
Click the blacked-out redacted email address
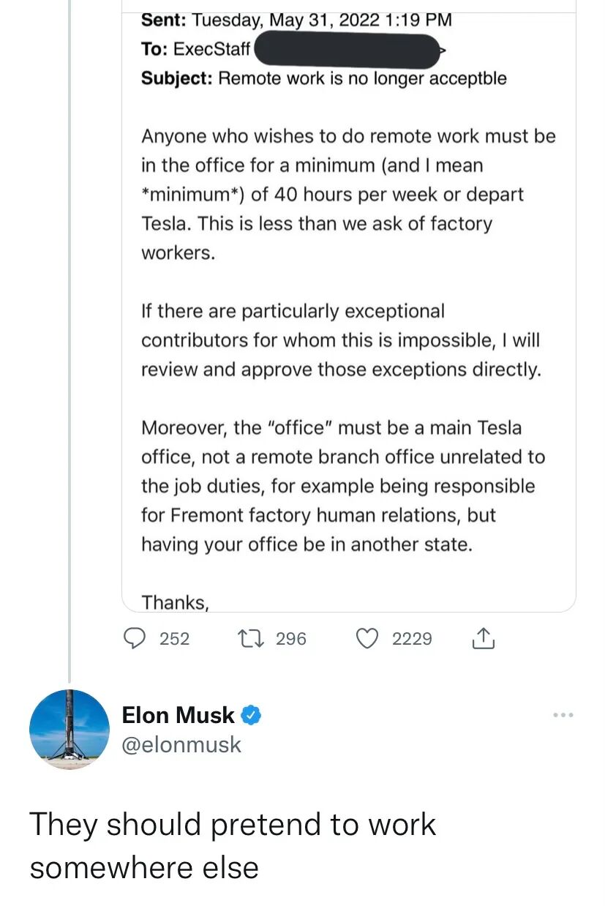(x=347, y=49)
